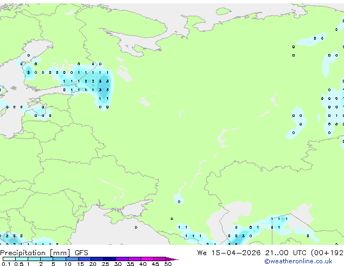Open the weatheronline.co.uk copyright link

coord(298,261)
